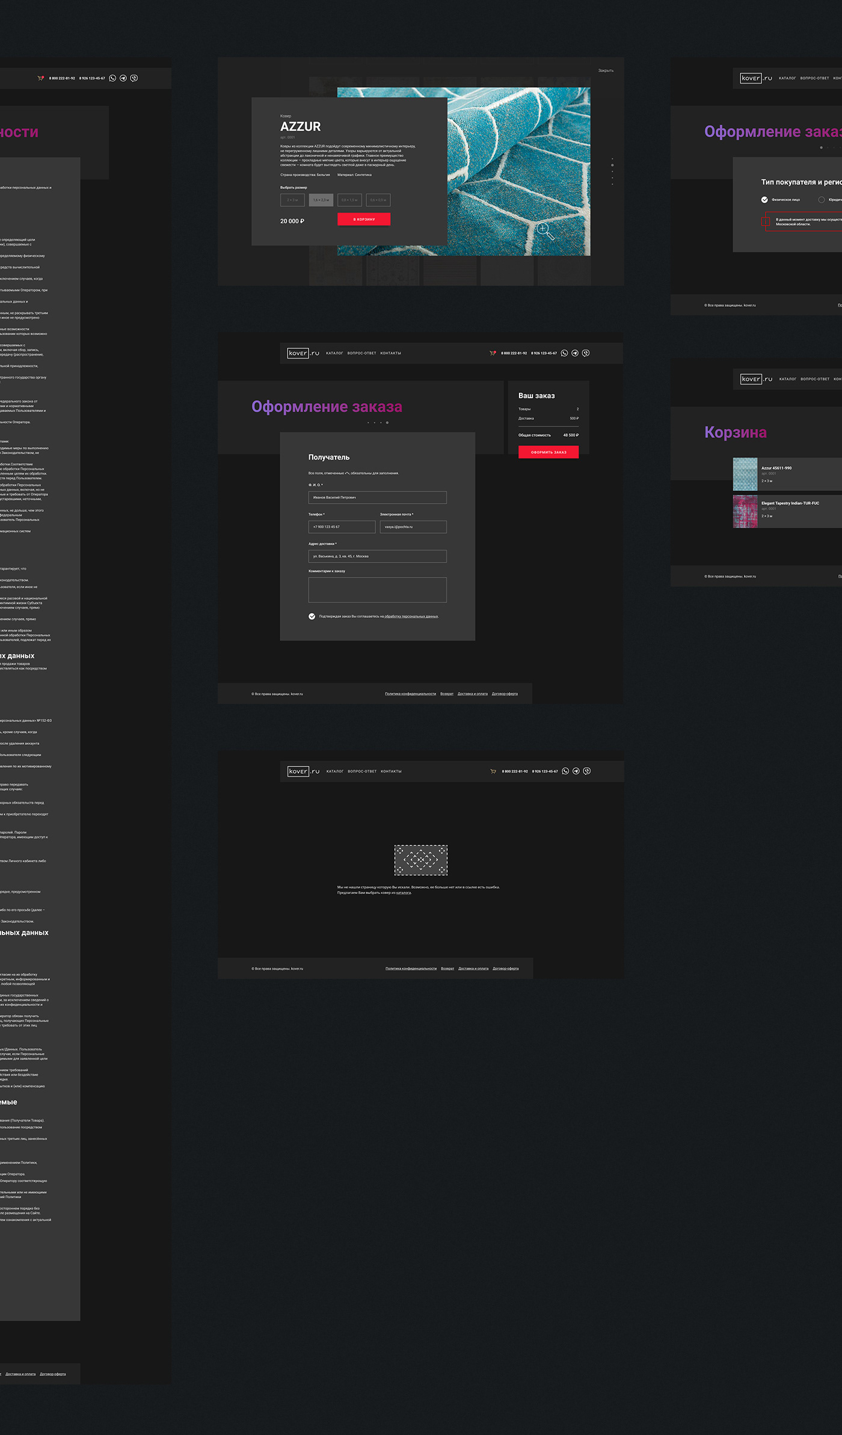Follow the каталога link in the 404 message
Image resolution: width=842 pixels, height=1435 pixels.
[x=404, y=893]
